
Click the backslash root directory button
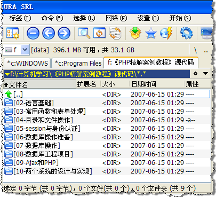(196, 50)
